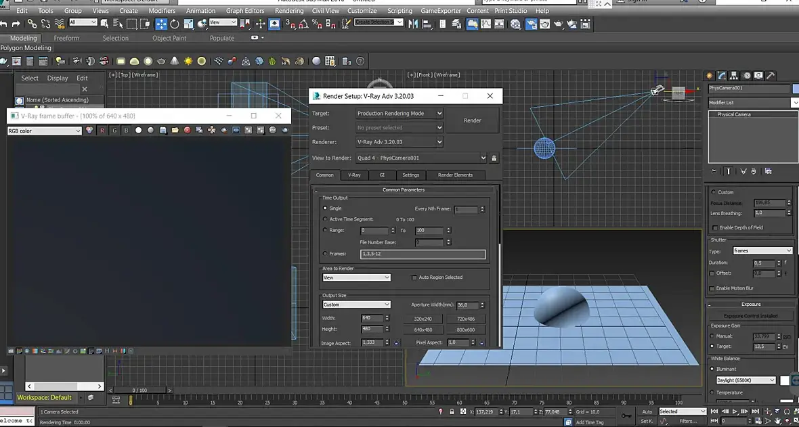This screenshot has height=427, width=799.
Task: Enable Depth of Field checkbox
Action: tap(714, 227)
